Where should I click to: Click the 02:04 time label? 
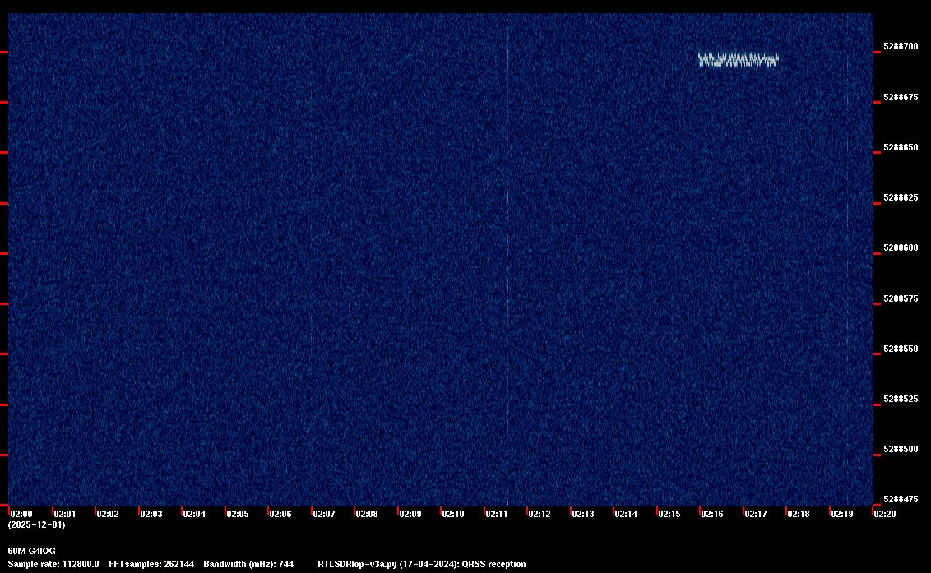click(194, 514)
